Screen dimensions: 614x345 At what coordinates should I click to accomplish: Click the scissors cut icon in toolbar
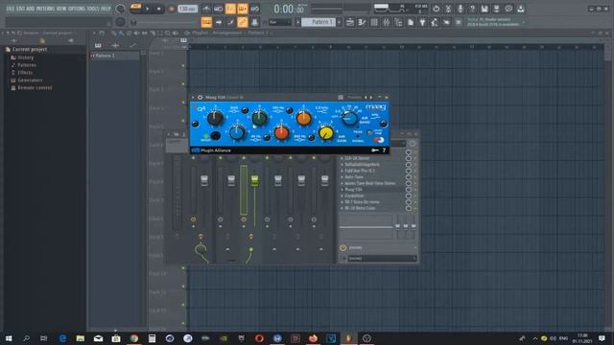coord(448,9)
